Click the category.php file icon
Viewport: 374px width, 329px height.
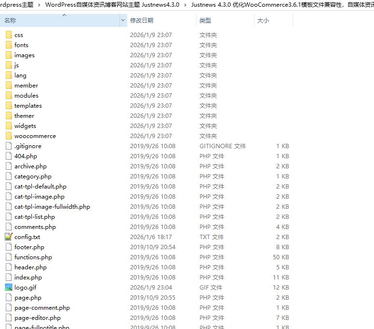9,176
